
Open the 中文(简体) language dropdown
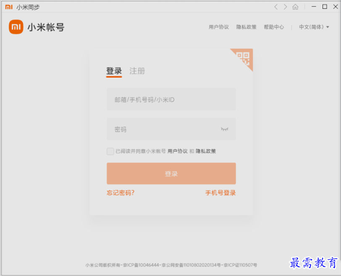(x=314, y=27)
